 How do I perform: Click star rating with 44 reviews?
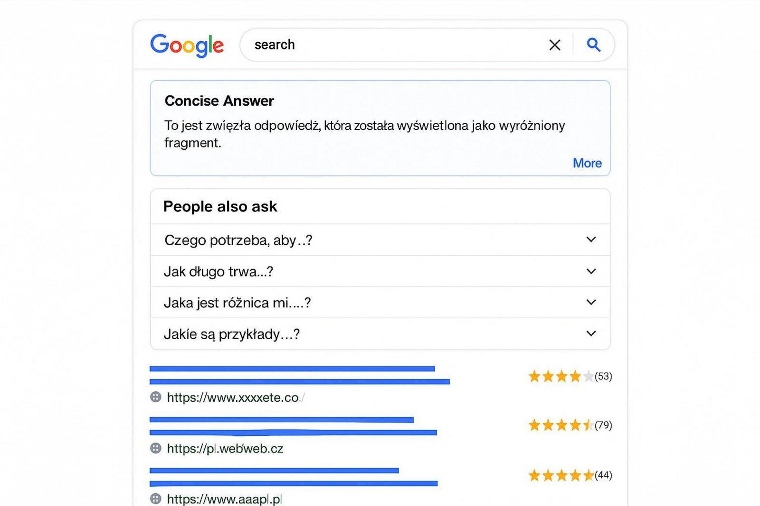[570, 475]
